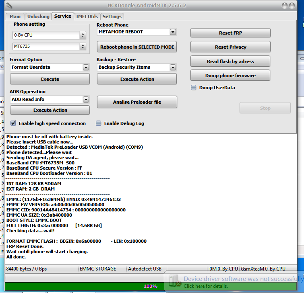Click the MT6735 model stepper arrows
The image size is (304, 293).
[83, 46]
